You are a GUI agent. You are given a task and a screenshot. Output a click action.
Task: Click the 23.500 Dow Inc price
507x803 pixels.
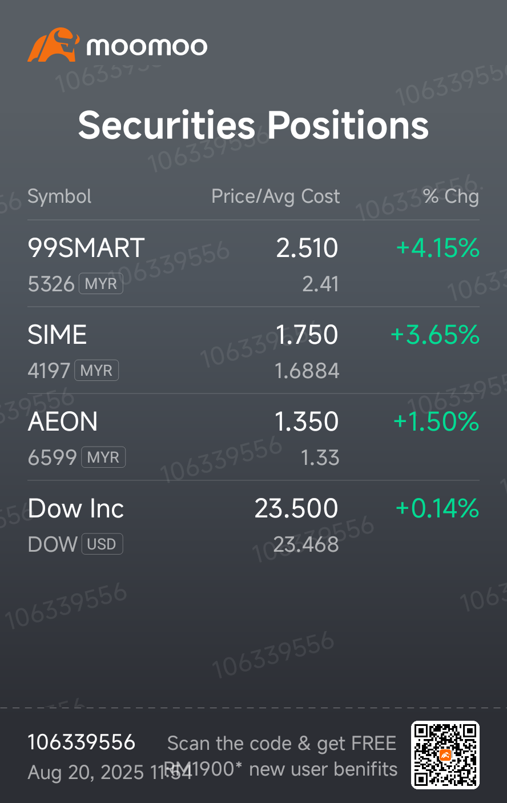(296, 508)
